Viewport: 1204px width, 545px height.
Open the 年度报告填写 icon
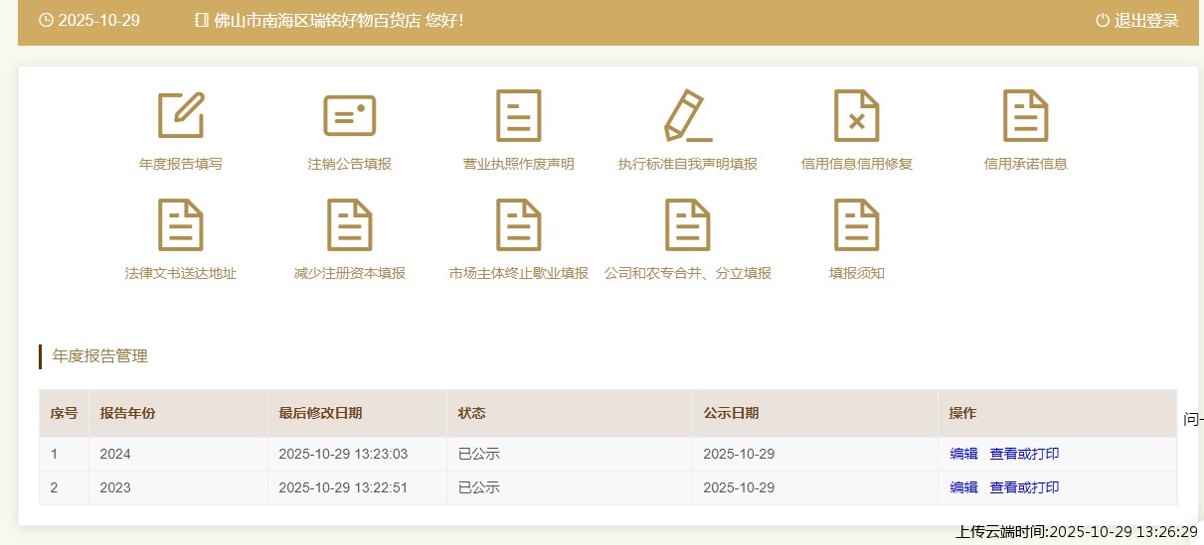(181, 115)
